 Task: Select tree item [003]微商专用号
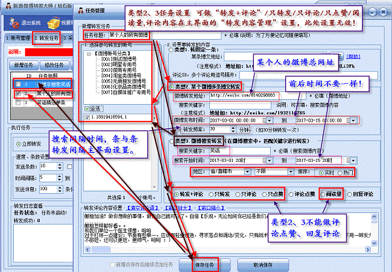point(119,70)
